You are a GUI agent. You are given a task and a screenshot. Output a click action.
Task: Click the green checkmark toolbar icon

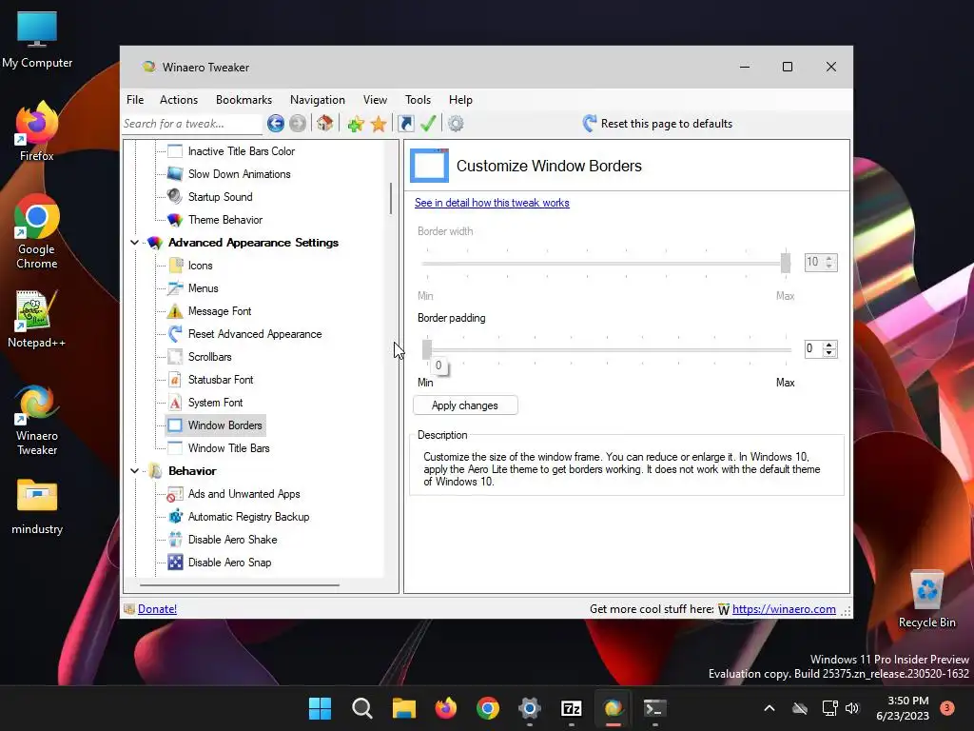[428, 123]
